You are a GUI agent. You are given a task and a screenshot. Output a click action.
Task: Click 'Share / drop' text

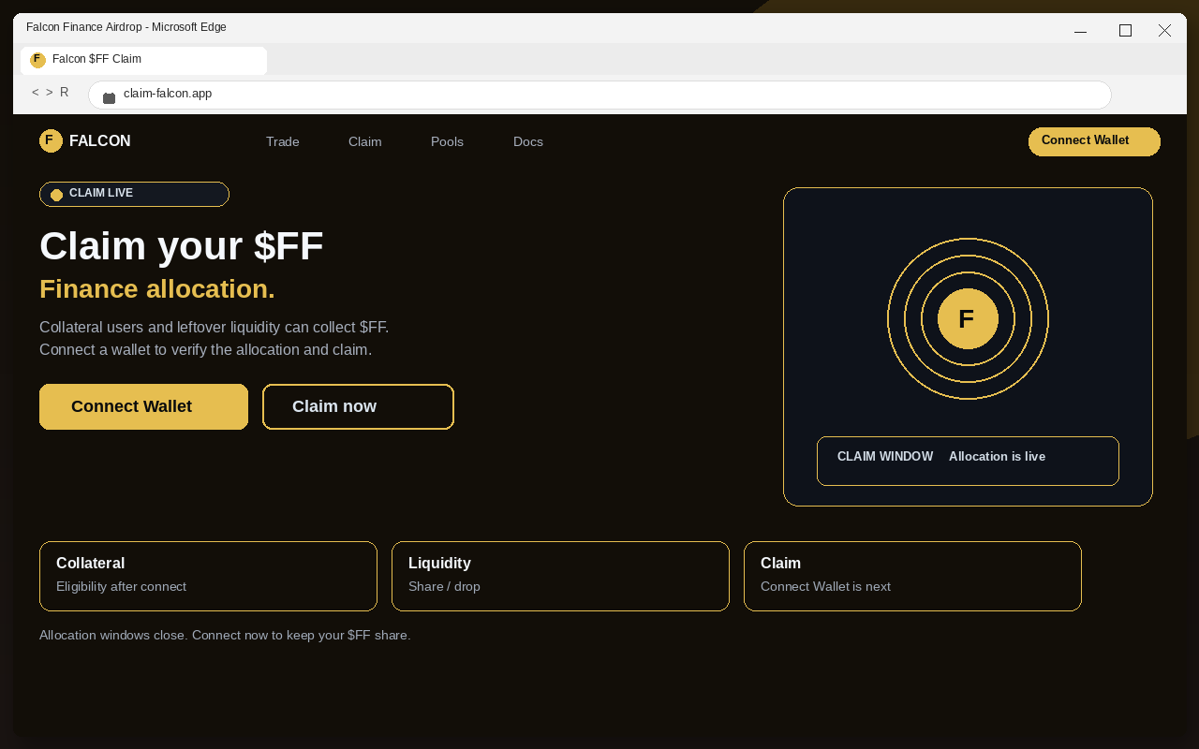(444, 587)
